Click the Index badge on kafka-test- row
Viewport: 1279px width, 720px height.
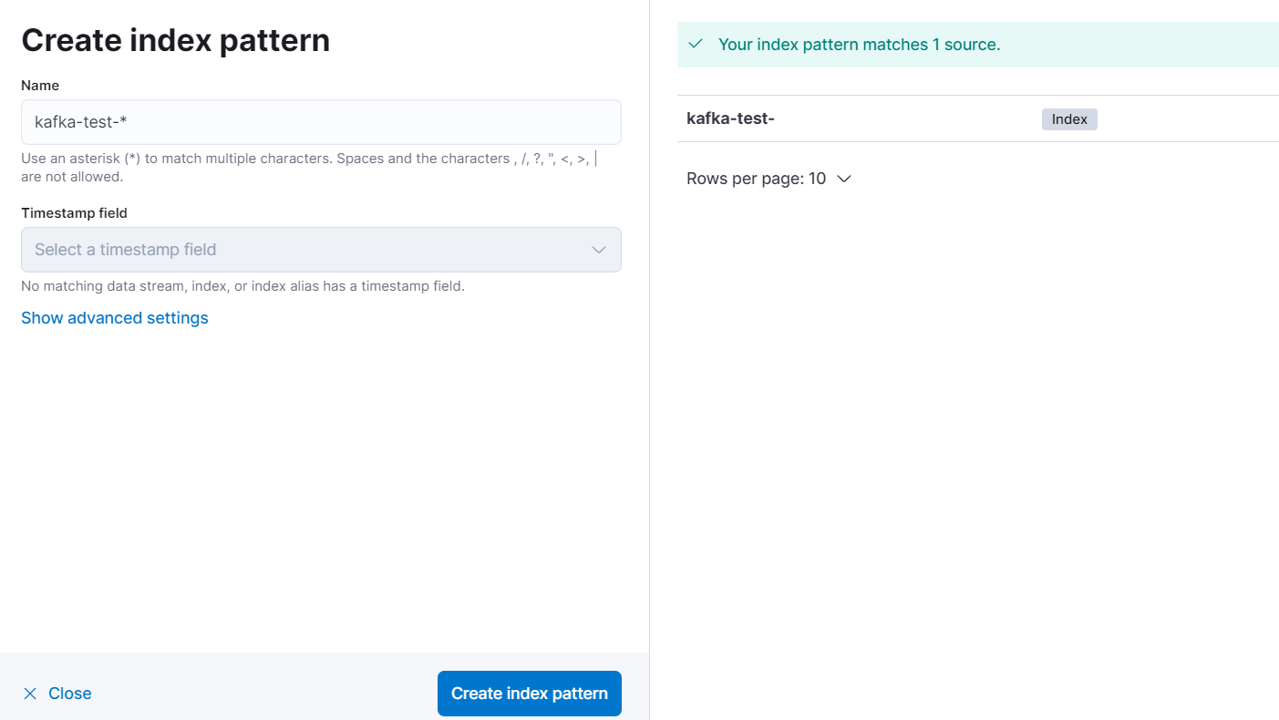pyautogui.click(x=1069, y=119)
